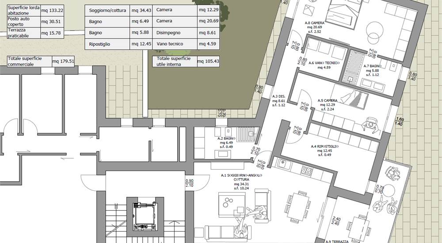Select the 'A.7 BAGNO' room label
This screenshot has width=442, height=243.
[372, 66]
